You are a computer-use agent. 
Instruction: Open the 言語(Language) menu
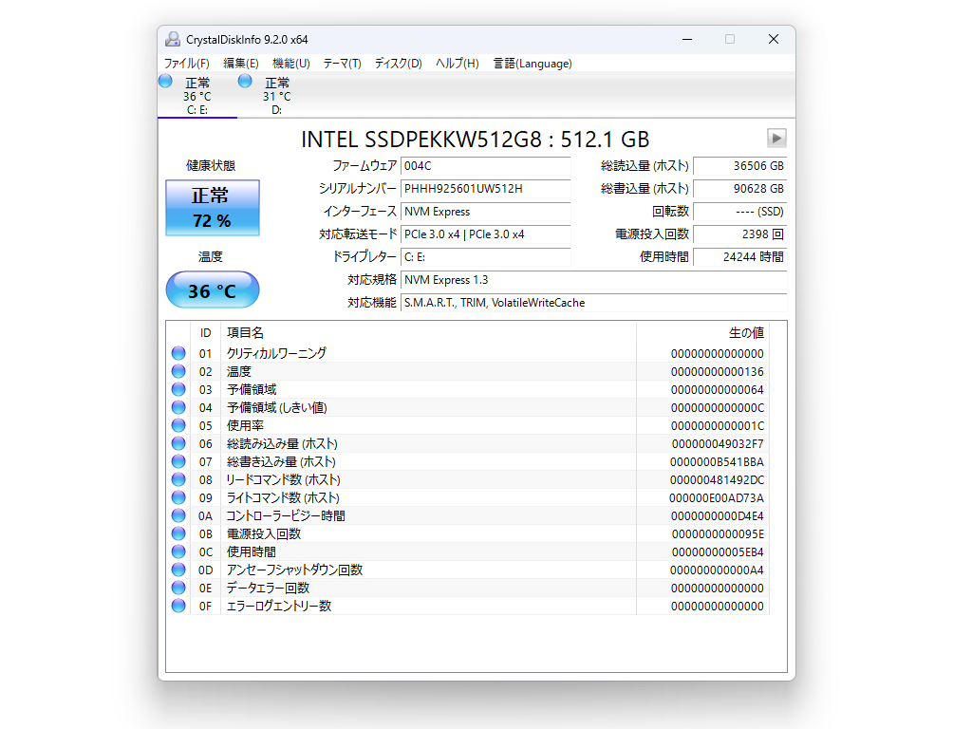click(533, 64)
